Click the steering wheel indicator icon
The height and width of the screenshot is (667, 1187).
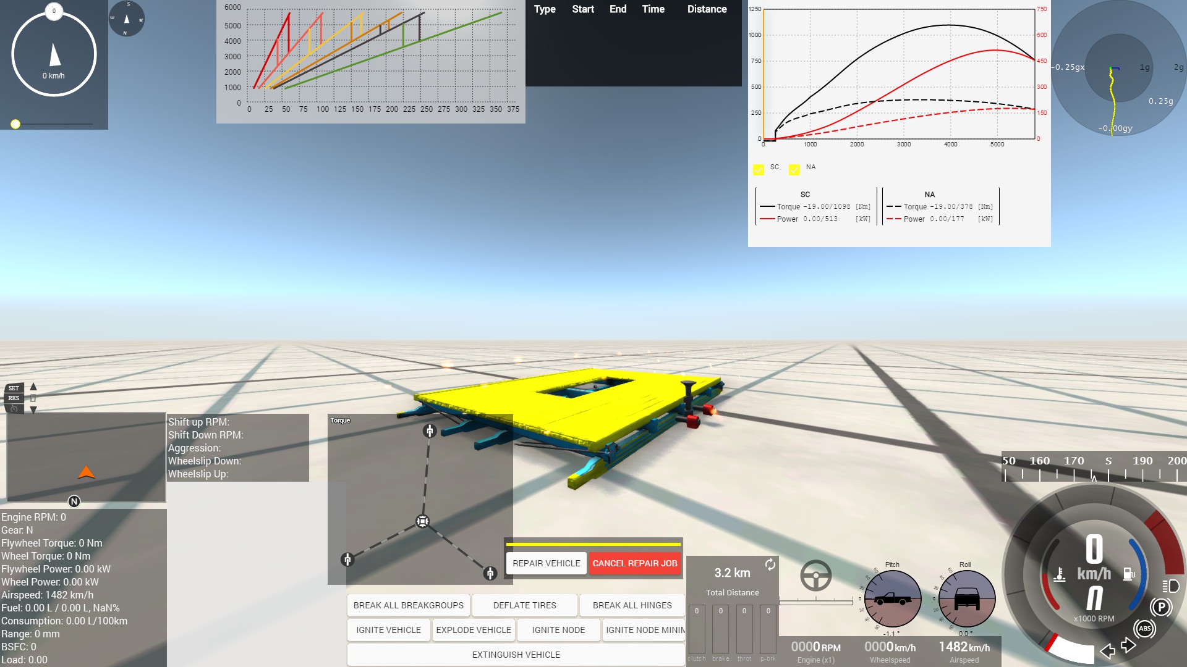coord(815,576)
